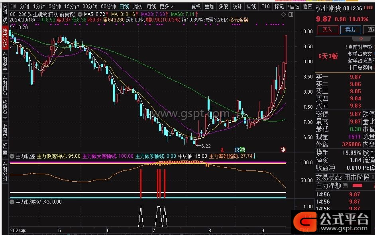Screen dimensions: 375x235
Task: Select the 技术分析 sidebar tab
Action: [x=5, y=37]
